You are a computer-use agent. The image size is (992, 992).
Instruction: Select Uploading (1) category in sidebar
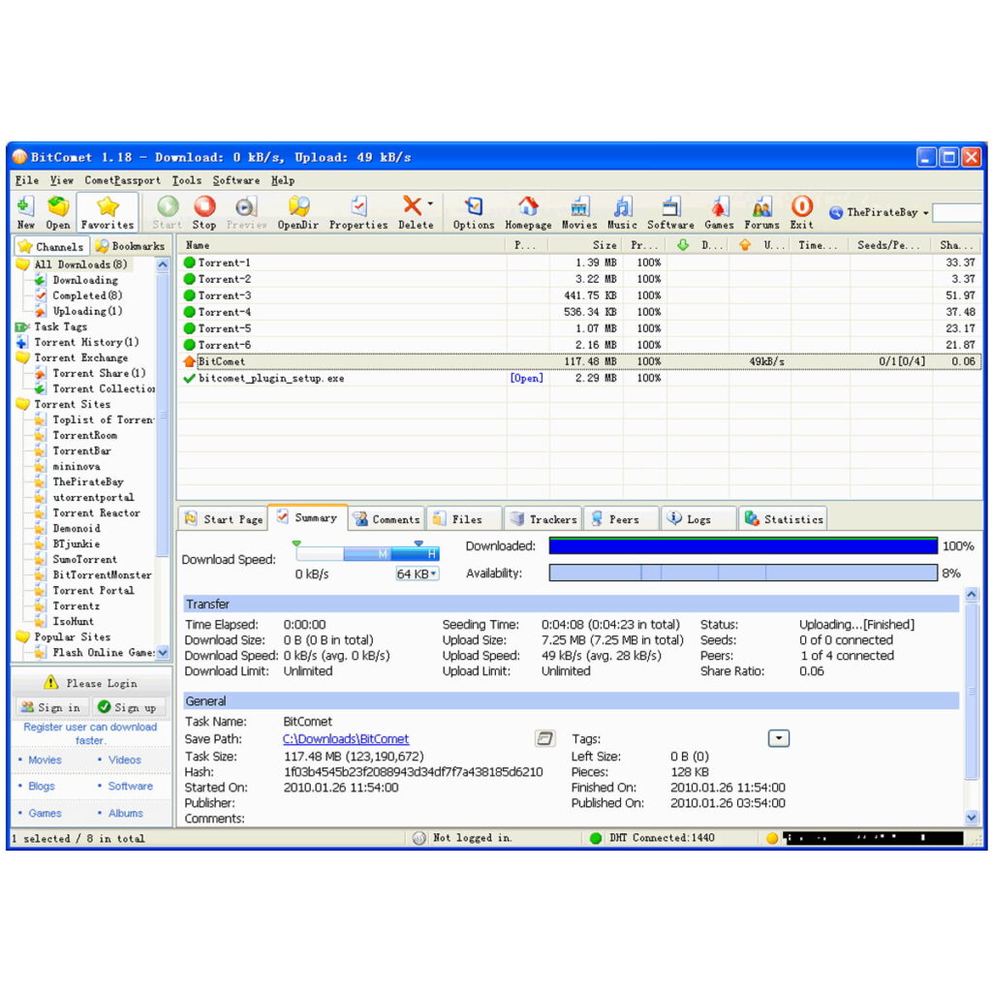point(87,311)
